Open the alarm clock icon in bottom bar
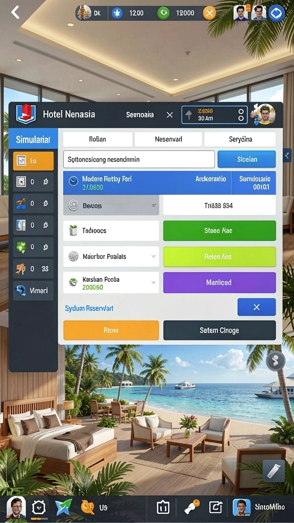This screenshot has height=523, width=294. (x=38, y=508)
